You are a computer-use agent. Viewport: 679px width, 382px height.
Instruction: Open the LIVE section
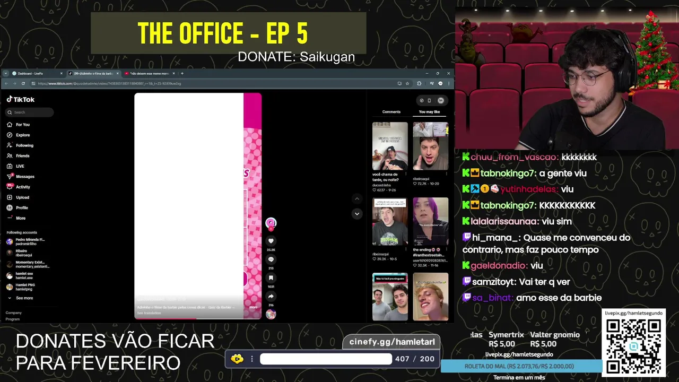tap(16, 166)
